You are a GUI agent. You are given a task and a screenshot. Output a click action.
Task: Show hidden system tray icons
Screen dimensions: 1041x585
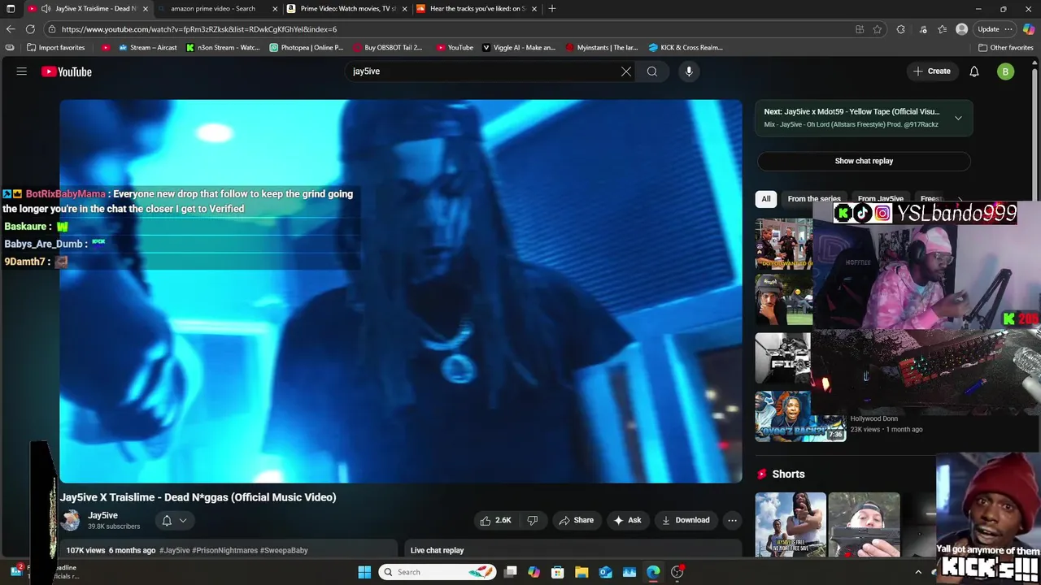[918, 572]
